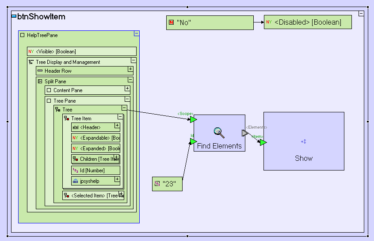Expand the Header Row node
Screen dimensions: 374x241
tap(130, 69)
